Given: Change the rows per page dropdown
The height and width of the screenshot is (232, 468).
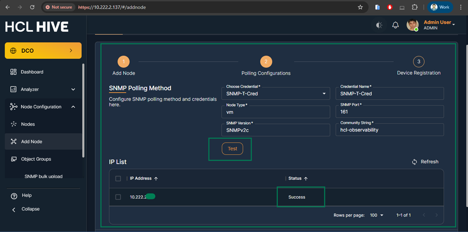Looking at the screenshot, I should [x=377, y=215].
